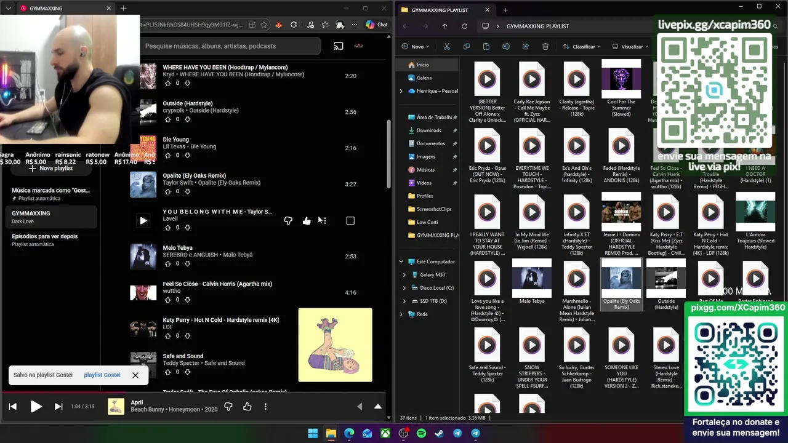Click the Cut icon in File Explorer
Screen dimensions: 788x443
click(x=447, y=46)
